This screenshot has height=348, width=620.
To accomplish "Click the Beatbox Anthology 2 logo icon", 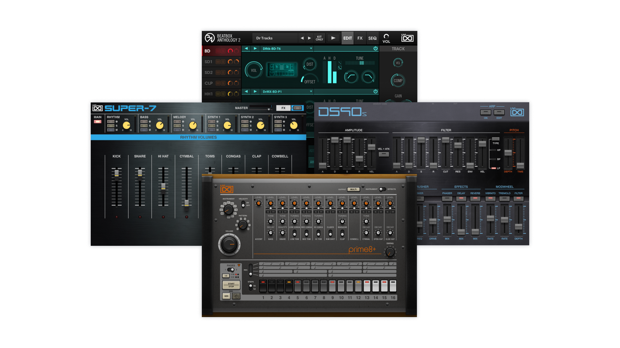I will (x=210, y=38).
